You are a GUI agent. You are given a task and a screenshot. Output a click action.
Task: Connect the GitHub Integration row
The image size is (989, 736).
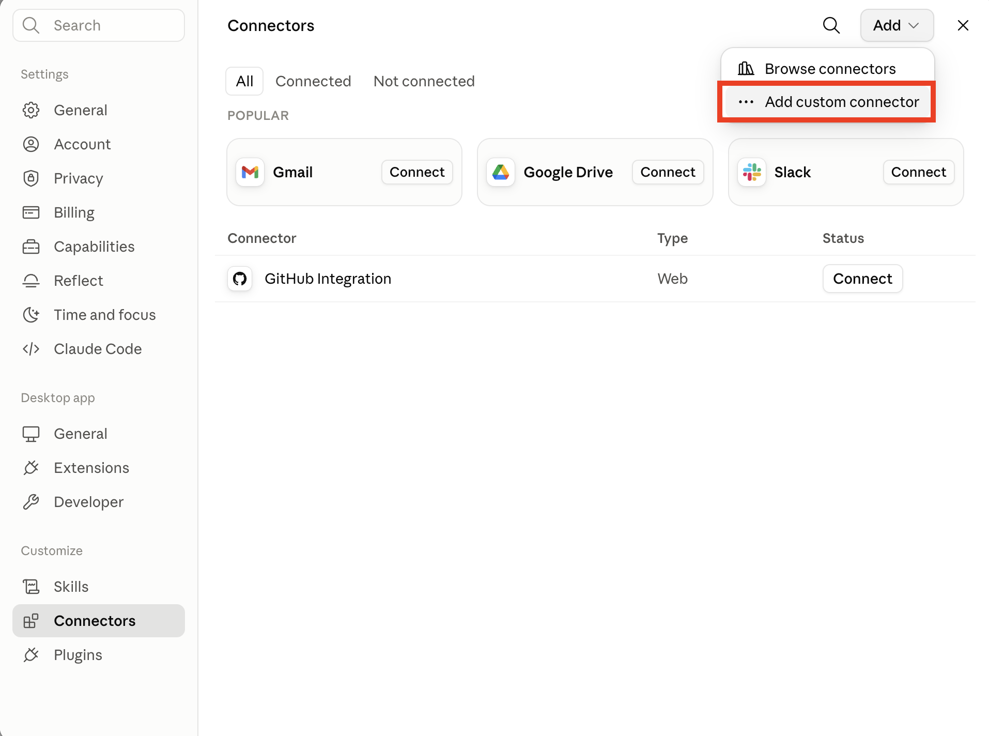point(862,279)
